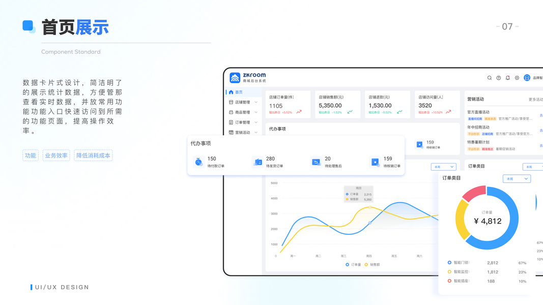Click the 降低消耗成本 dashed tag
This screenshot has height=305, width=543.
(93, 156)
